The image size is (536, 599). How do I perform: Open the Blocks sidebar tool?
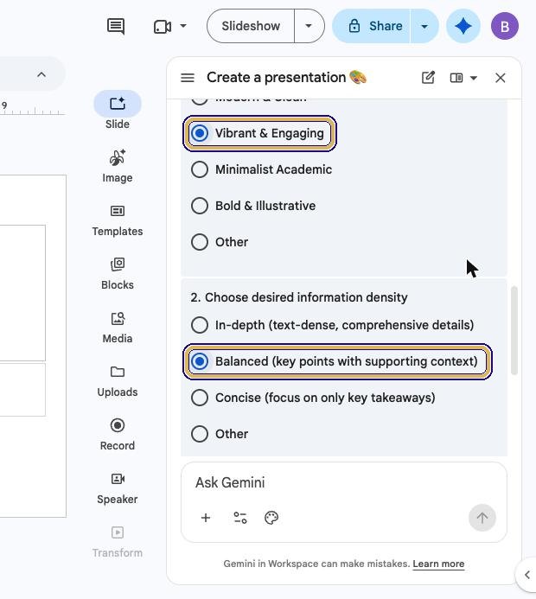(118, 274)
